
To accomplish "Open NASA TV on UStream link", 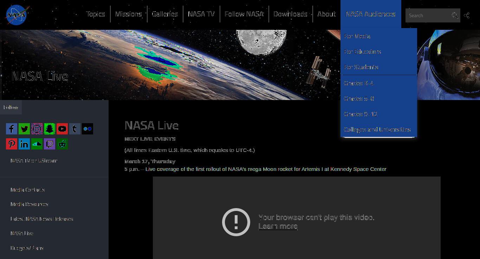I will pyautogui.click(x=34, y=161).
